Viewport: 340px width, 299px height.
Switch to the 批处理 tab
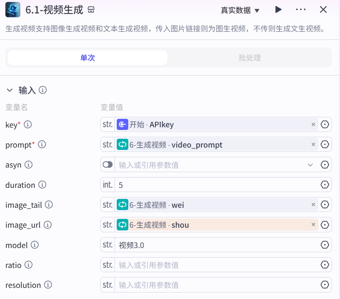pos(250,58)
